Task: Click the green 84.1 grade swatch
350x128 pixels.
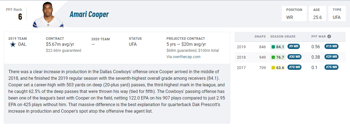Action: (273, 47)
